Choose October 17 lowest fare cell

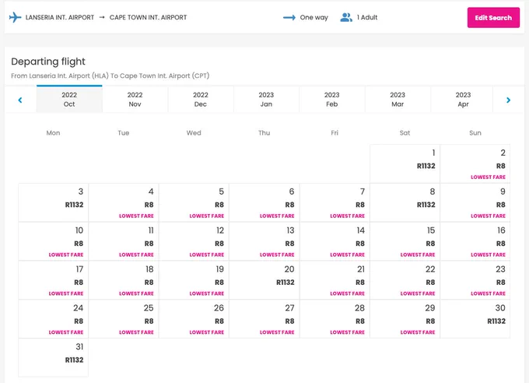54,280
